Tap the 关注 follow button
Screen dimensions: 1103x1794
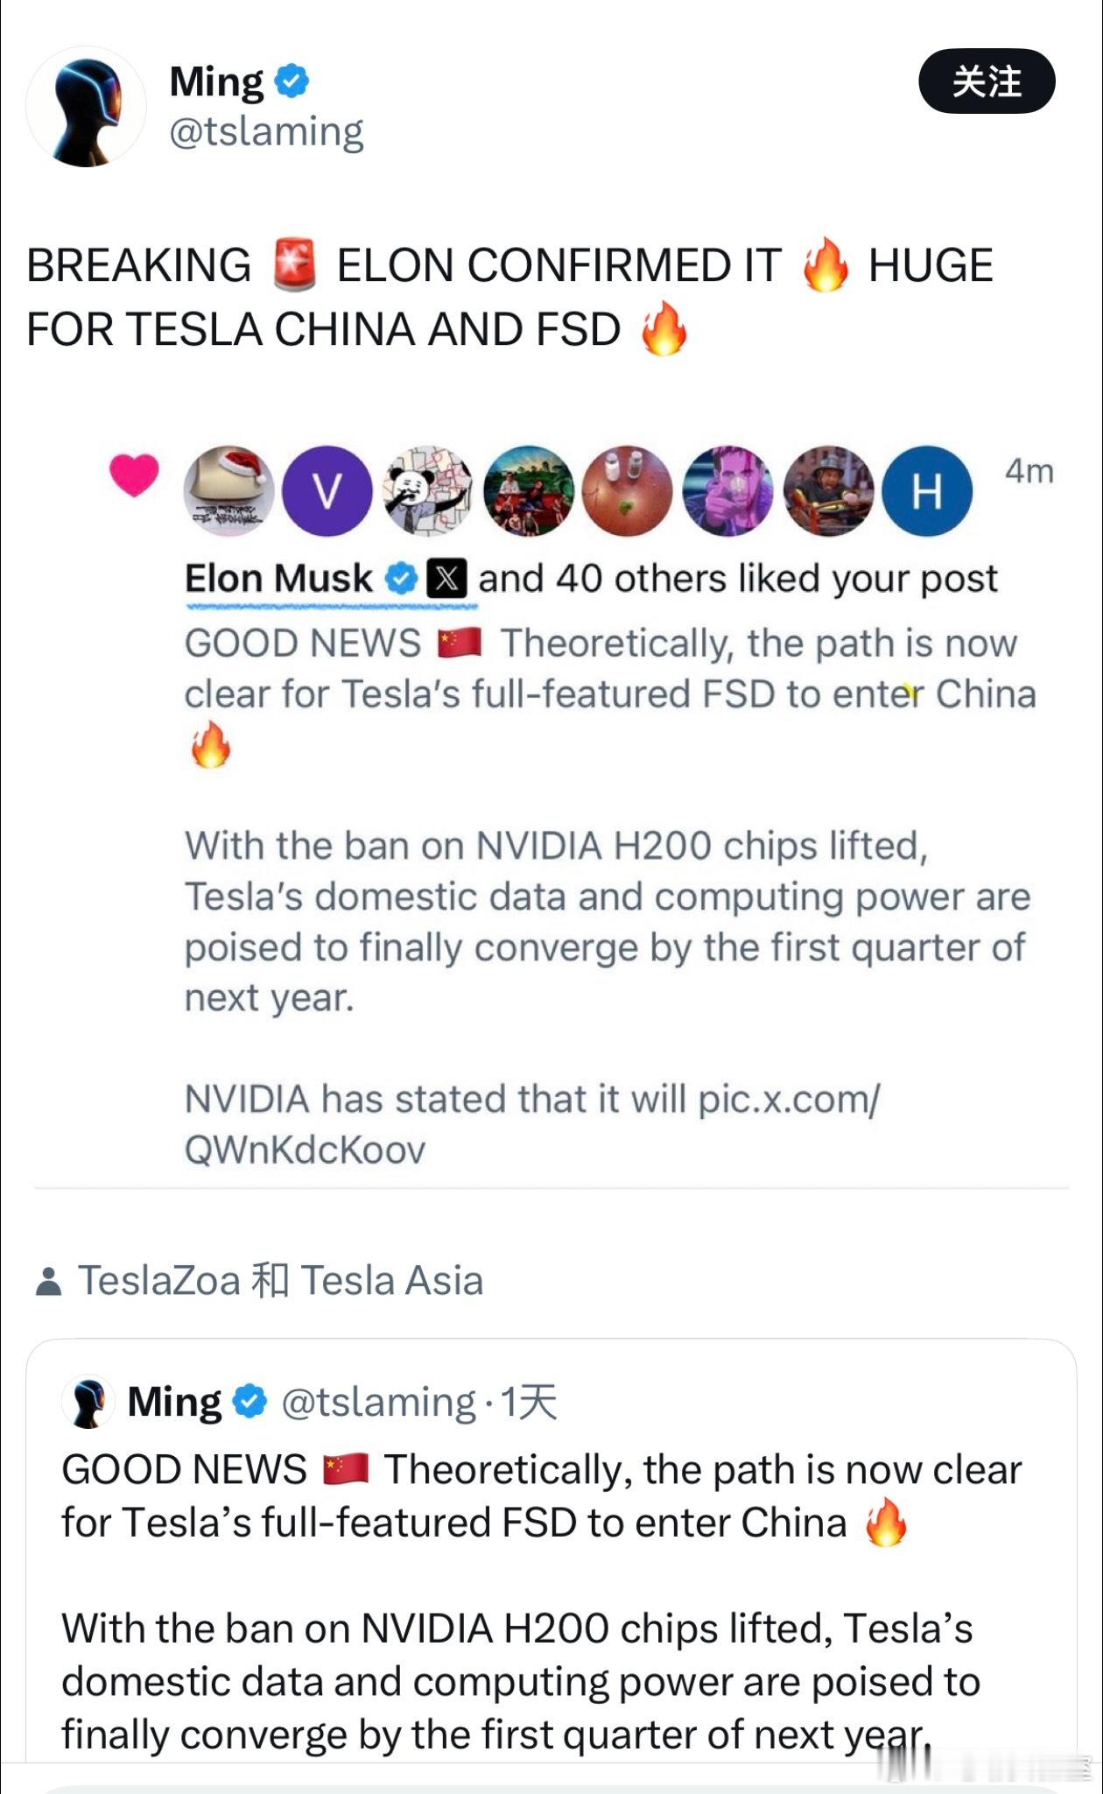pos(986,81)
